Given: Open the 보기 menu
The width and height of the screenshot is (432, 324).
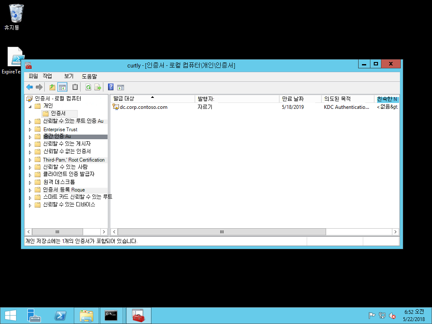Looking at the screenshot, I should coord(69,76).
